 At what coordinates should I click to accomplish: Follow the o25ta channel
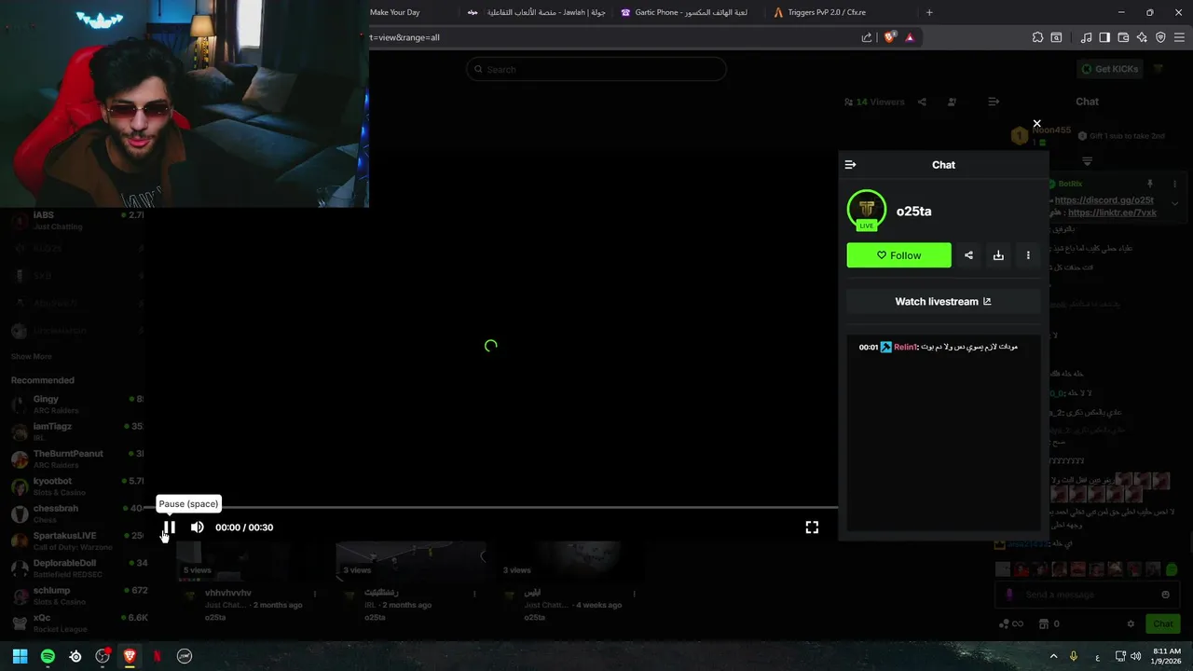pyautogui.click(x=898, y=255)
